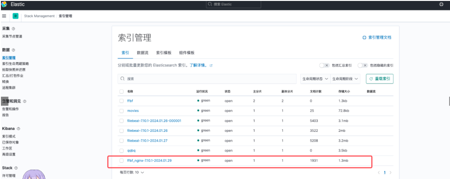The width and height of the screenshot is (450, 179).
Task: Check the ffbf_nginx-7.10.1-2024.01.29 checkbox
Action: coord(122,161)
